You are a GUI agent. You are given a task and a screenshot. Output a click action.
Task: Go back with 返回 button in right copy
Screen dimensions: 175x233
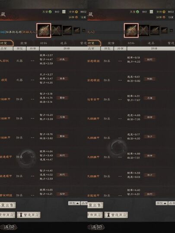[96, 227]
